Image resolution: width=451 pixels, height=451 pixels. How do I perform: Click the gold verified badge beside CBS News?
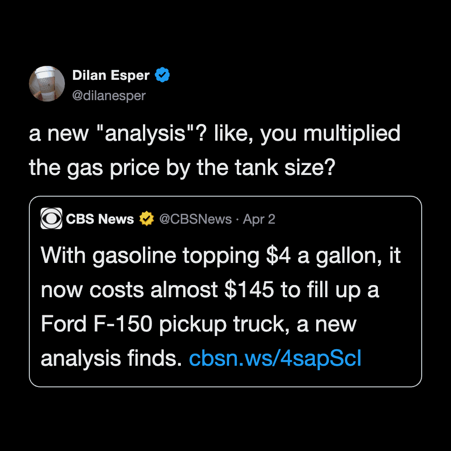[x=146, y=219]
